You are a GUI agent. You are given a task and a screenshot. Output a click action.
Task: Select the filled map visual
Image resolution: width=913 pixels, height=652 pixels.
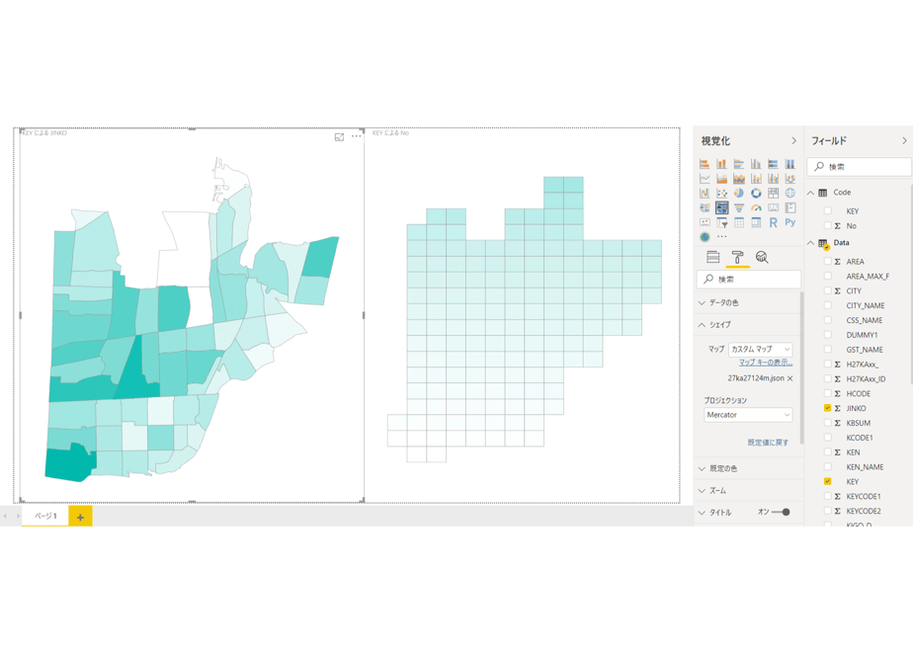(x=705, y=207)
